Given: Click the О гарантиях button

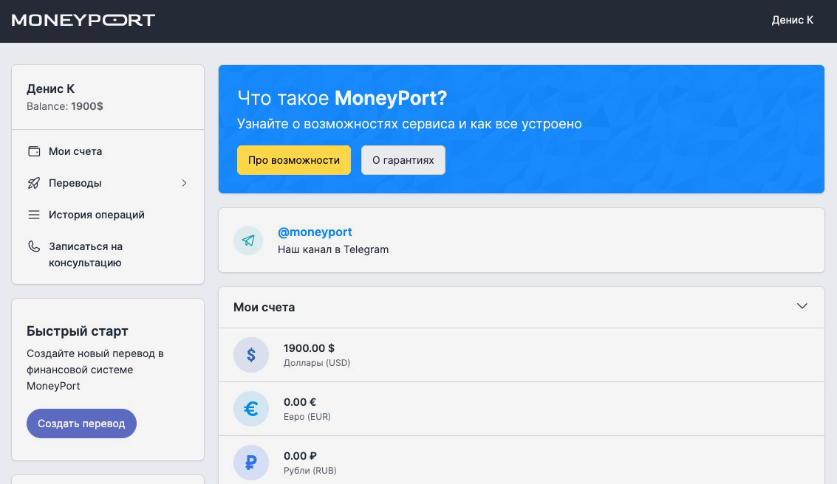Looking at the screenshot, I should (x=403, y=160).
